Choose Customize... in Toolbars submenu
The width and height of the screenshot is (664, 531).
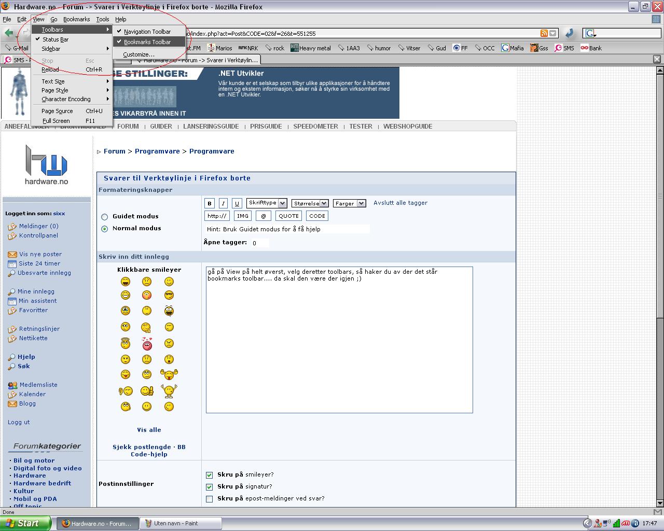pyautogui.click(x=139, y=54)
